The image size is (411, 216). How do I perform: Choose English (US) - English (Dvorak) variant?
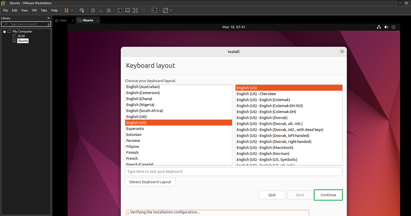pyautogui.click(x=289, y=118)
